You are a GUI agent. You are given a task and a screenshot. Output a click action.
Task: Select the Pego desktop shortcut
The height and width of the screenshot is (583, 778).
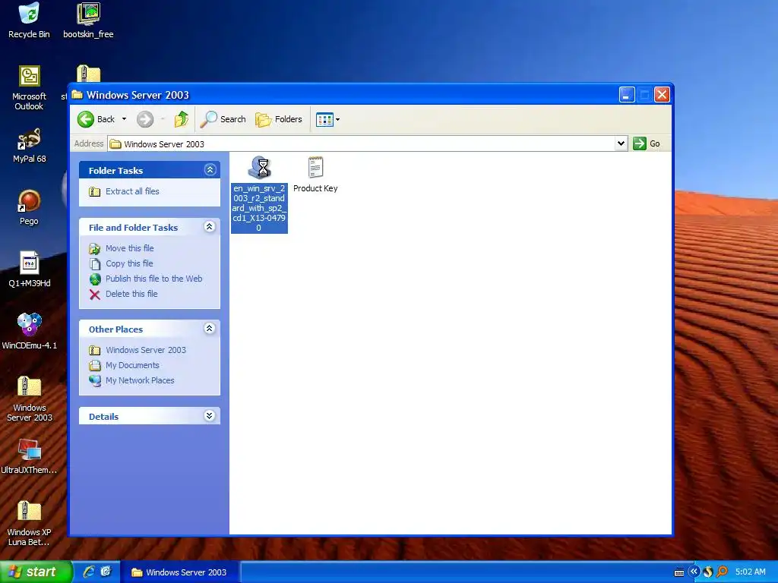click(30, 207)
